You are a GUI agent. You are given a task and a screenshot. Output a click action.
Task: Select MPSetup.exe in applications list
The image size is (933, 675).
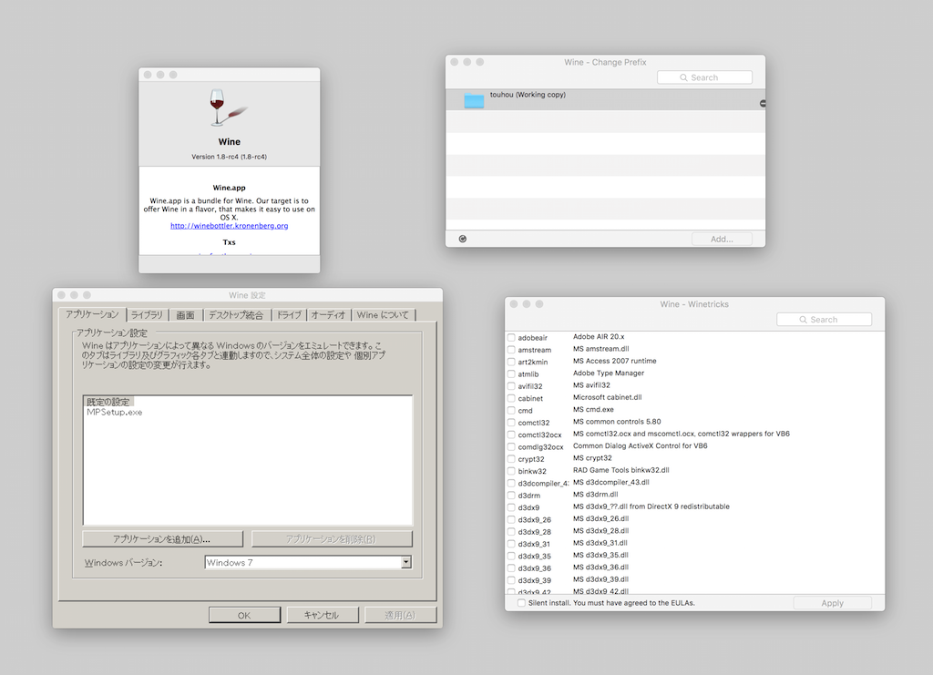point(115,412)
